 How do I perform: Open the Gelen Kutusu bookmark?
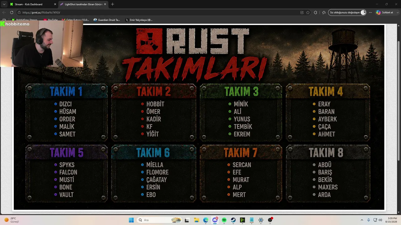click(x=76, y=20)
